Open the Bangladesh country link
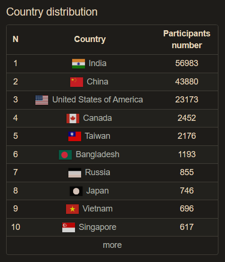Viewport: 225px width, 262px height. [x=98, y=154]
